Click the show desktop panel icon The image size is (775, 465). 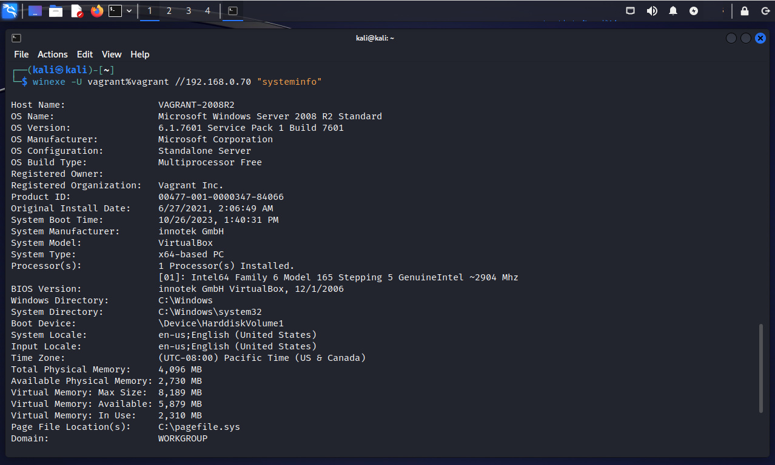click(35, 11)
